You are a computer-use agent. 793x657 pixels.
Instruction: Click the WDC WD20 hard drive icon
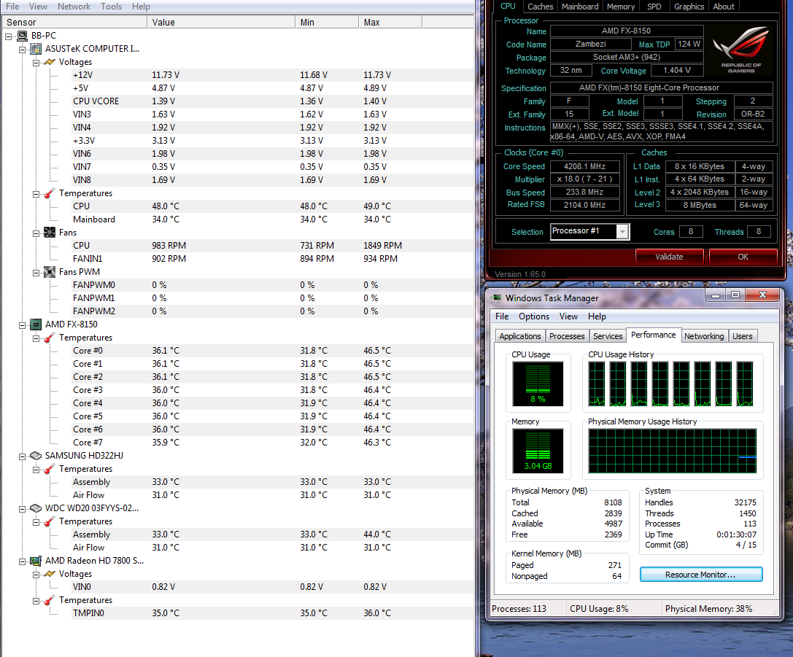tap(36, 508)
